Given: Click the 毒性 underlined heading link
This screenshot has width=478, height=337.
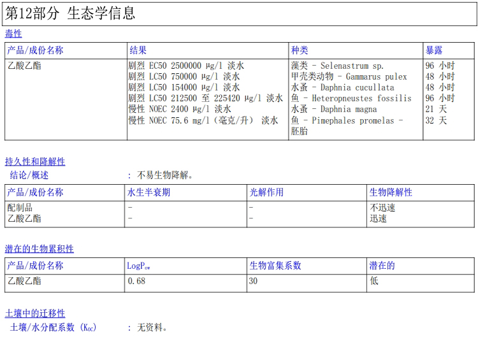Looking at the screenshot, I should (x=13, y=34).
